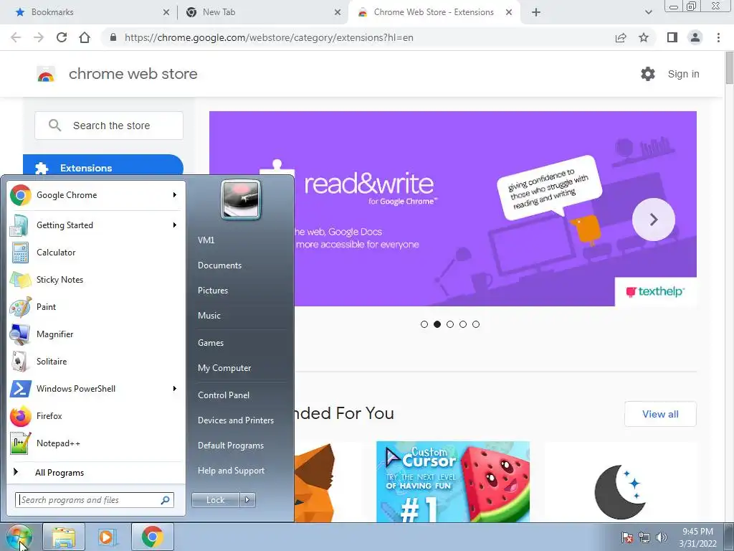Screen dimensions: 734x551
Task: Launch Notepad++ from Start menu
Action: point(97,443)
